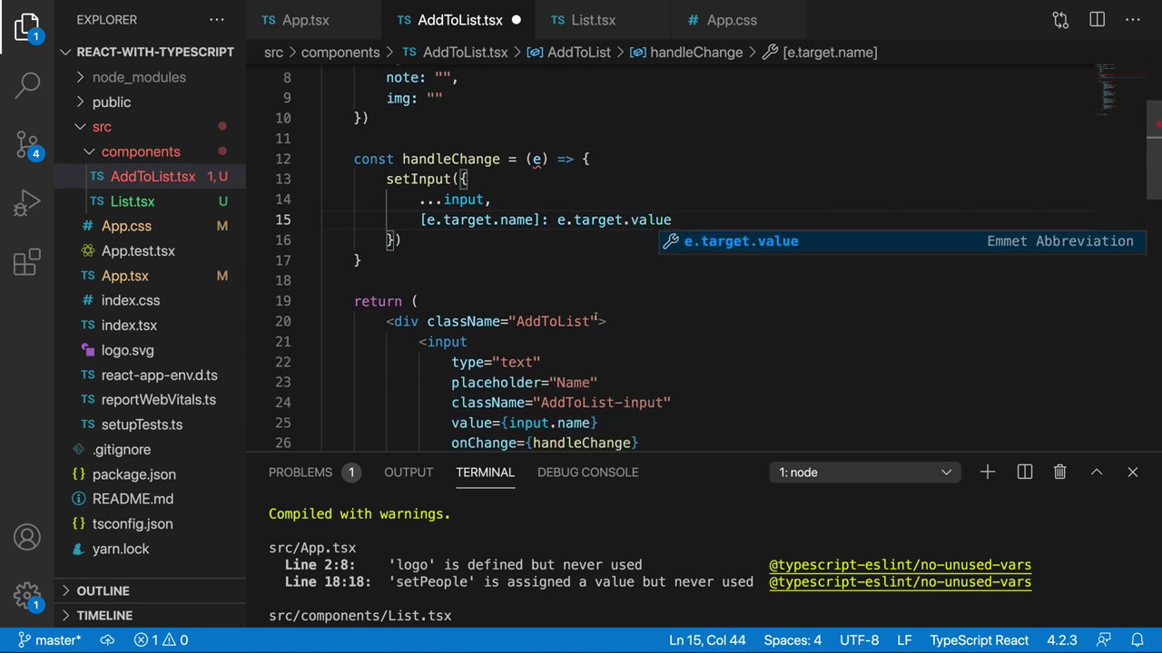Open the Explorer view in activity bar
Viewport: 1162px width, 653px height.
coord(27,27)
